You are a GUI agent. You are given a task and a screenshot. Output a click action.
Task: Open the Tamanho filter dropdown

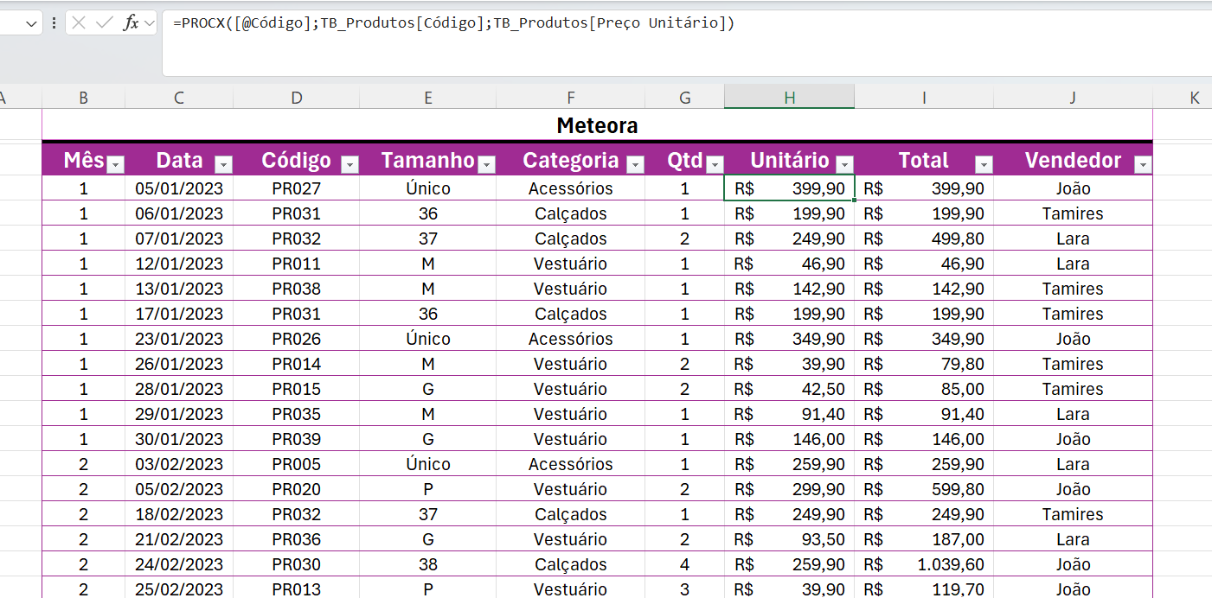tap(486, 164)
